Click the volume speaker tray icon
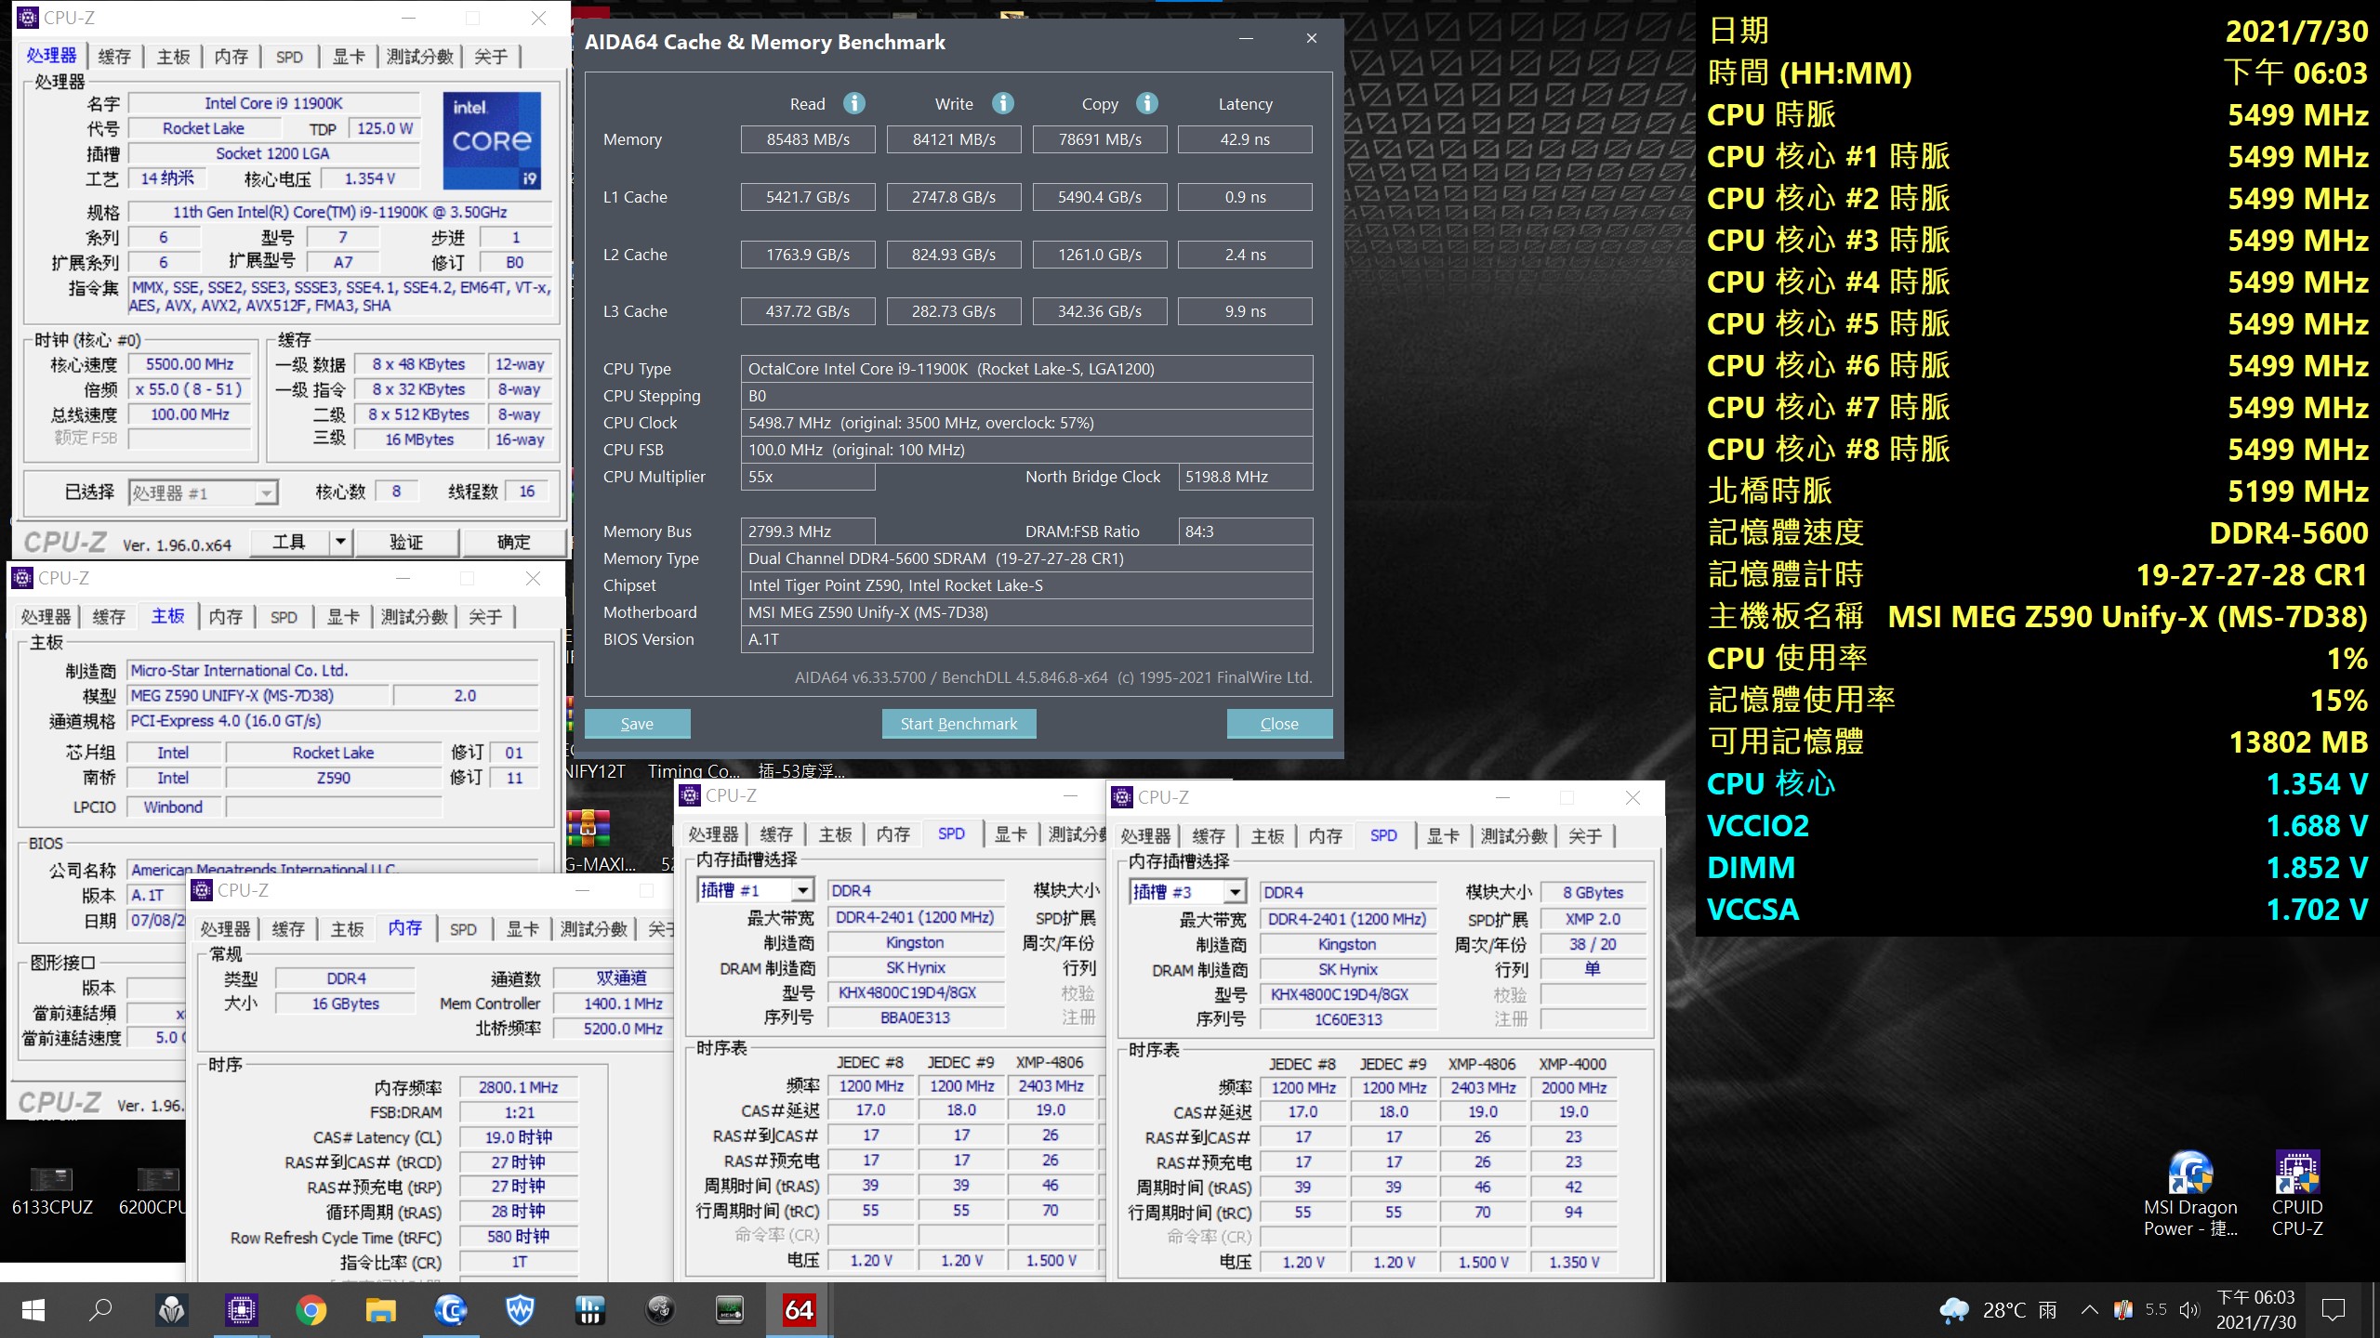 (x=2190, y=1310)
